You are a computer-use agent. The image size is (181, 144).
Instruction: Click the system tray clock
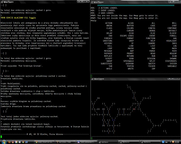point(176,142)
